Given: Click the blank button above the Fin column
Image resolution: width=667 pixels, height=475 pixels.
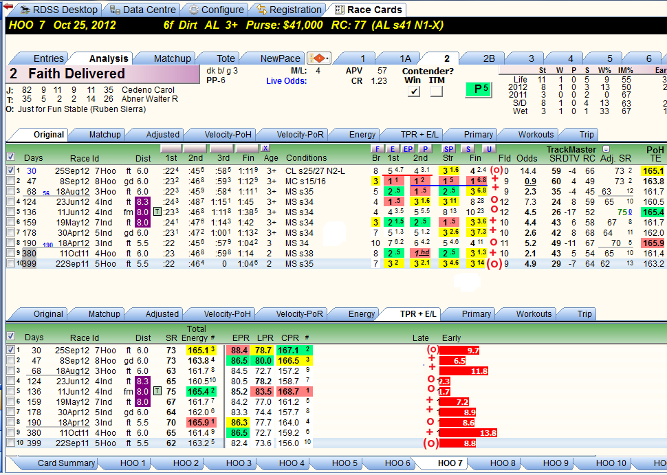Looking at the screenshot, I should pos(247,148).
